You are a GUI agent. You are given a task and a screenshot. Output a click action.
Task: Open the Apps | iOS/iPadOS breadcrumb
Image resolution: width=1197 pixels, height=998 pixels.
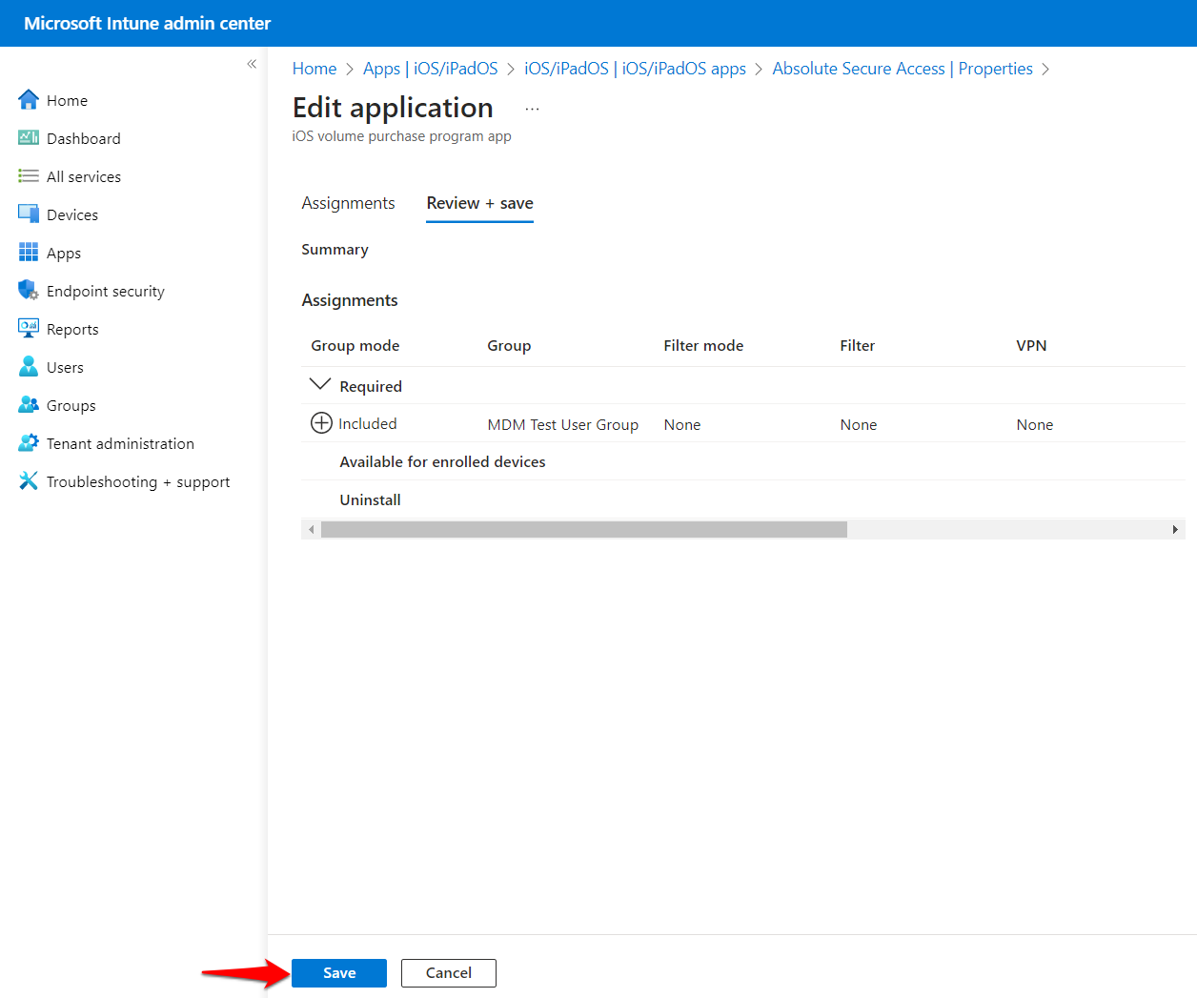(x=431, y=69)
